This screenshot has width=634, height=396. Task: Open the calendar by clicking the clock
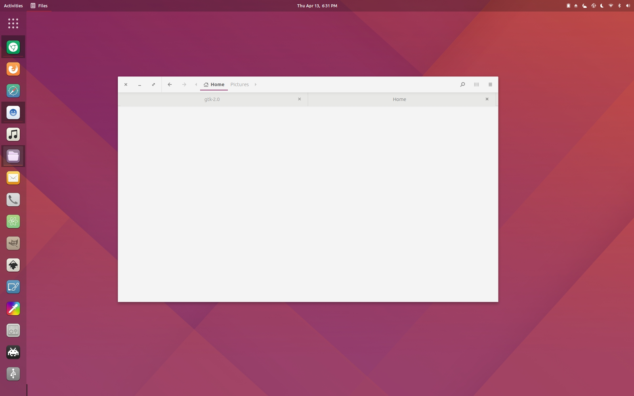click(x=317, y=6)
